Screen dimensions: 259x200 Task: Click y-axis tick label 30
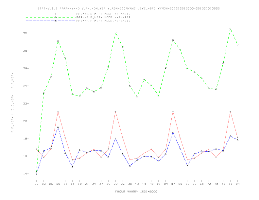(25, 33)
